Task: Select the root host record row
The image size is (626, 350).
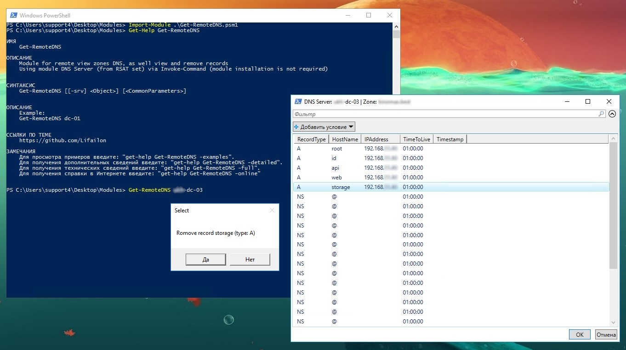Action: coord(451,149)
